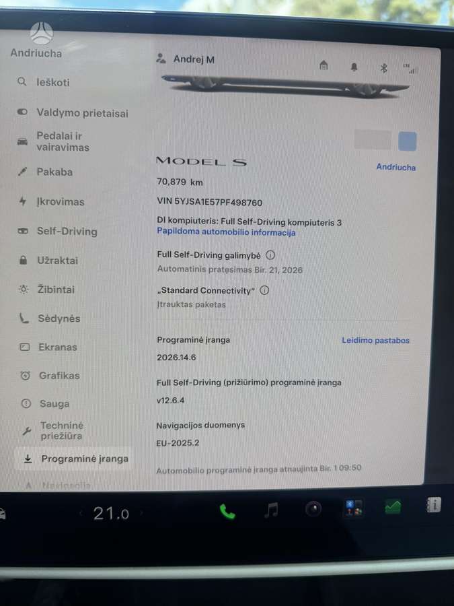Click the search magnifier icon

(22, 81)
